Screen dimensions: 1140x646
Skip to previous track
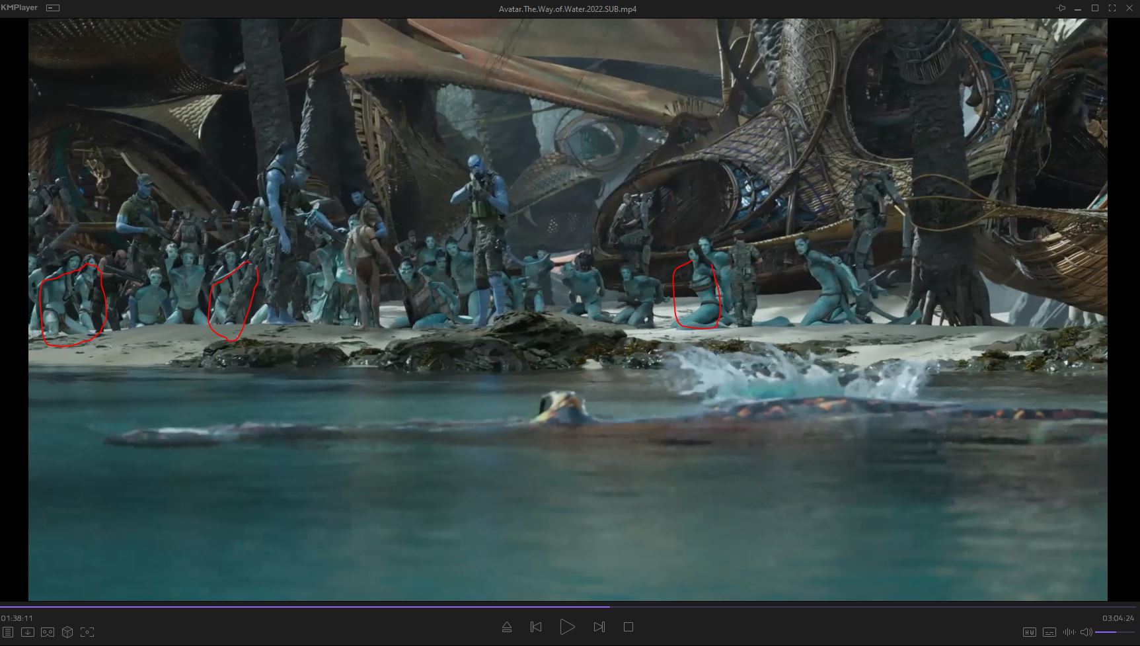click(x=536, y=627)
